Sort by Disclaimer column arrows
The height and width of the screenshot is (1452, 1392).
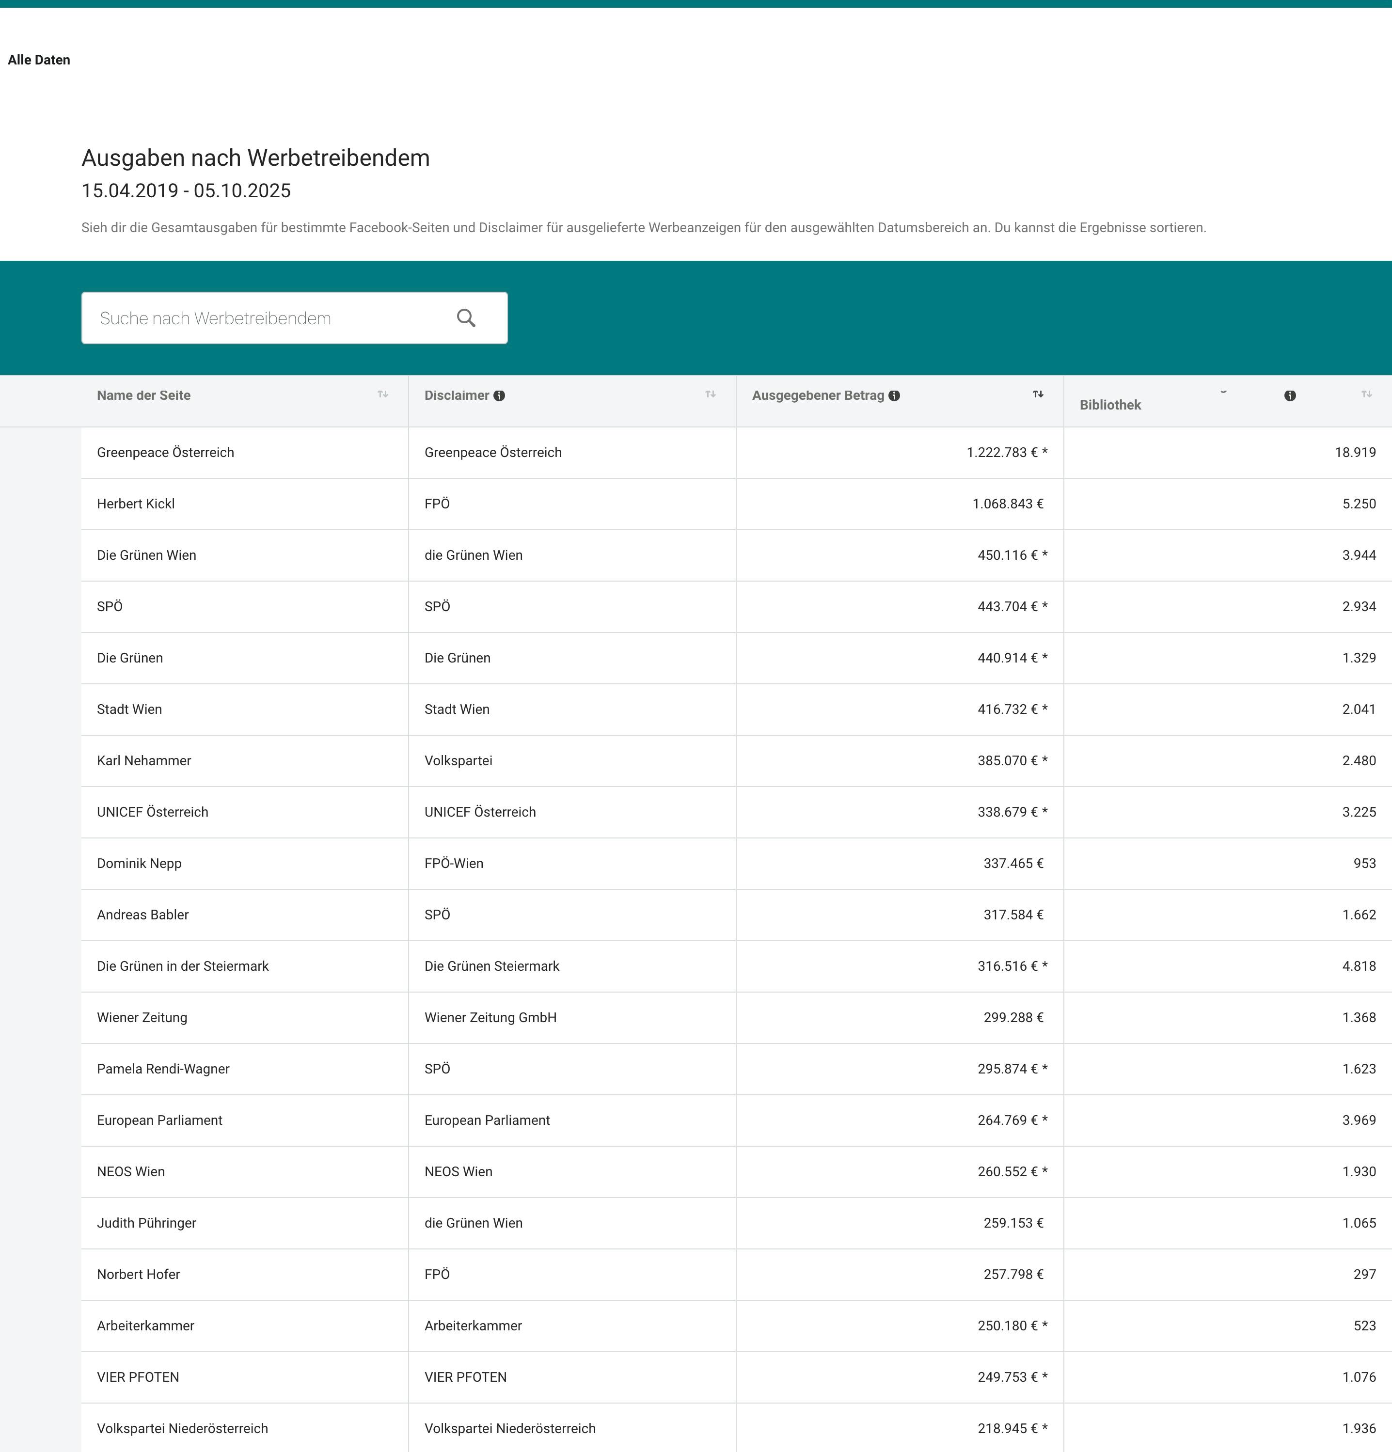[x=711, y=394]
